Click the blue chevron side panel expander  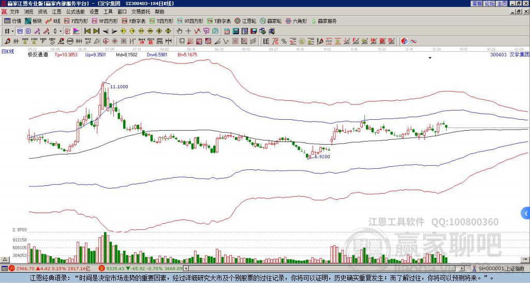526,213
